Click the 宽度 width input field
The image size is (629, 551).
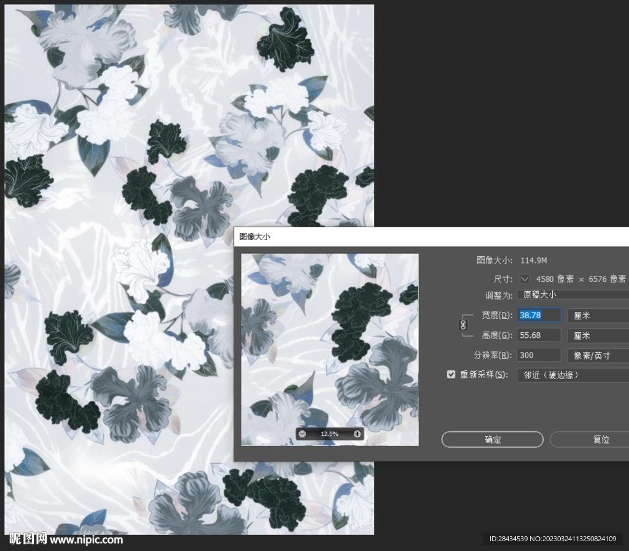[x=539, y=316]
